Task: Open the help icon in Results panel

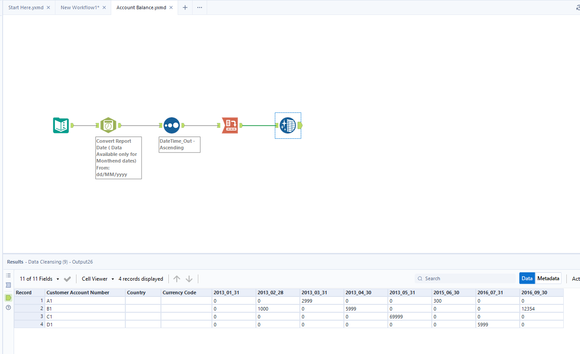Action: coord(8,307)
